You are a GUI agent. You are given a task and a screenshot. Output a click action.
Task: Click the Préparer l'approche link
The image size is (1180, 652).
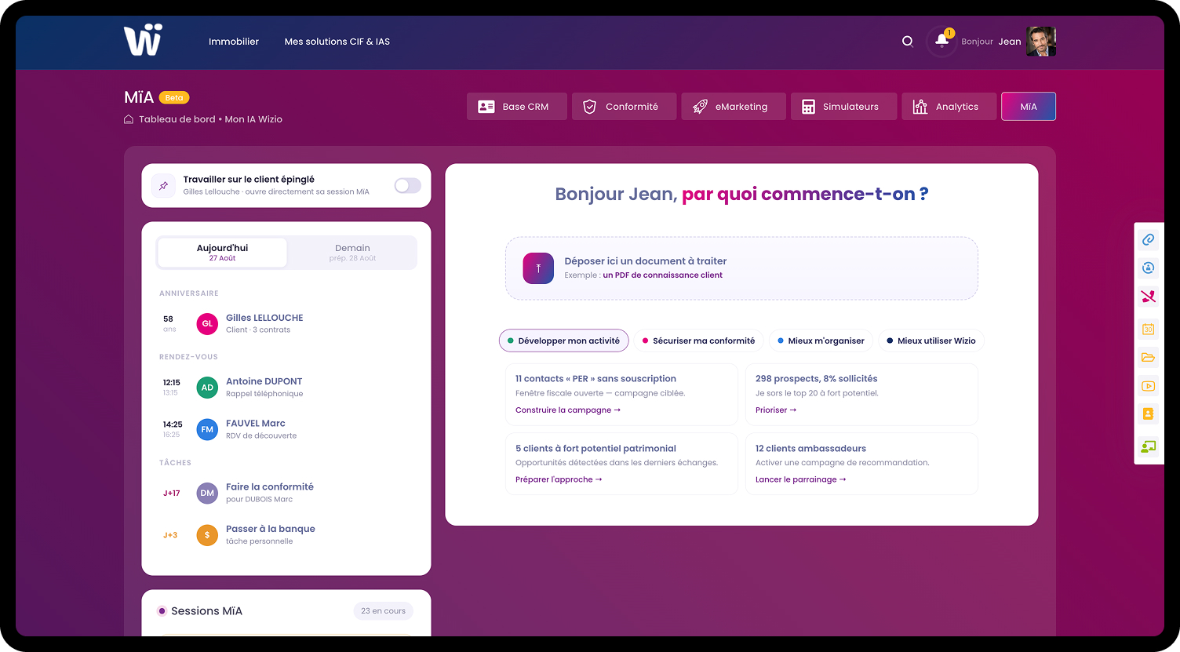(559, 479)
